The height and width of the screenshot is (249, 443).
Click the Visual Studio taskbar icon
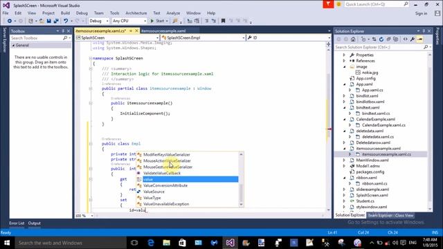(230, 243)
